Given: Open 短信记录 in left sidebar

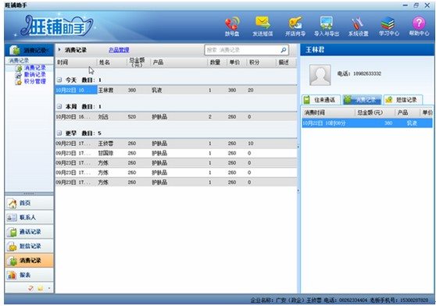Looking at the screenshot, I should [29, 247].
